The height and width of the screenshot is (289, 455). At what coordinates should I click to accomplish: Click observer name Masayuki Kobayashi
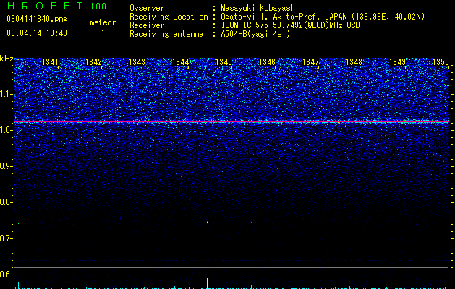tap(260, 8)
